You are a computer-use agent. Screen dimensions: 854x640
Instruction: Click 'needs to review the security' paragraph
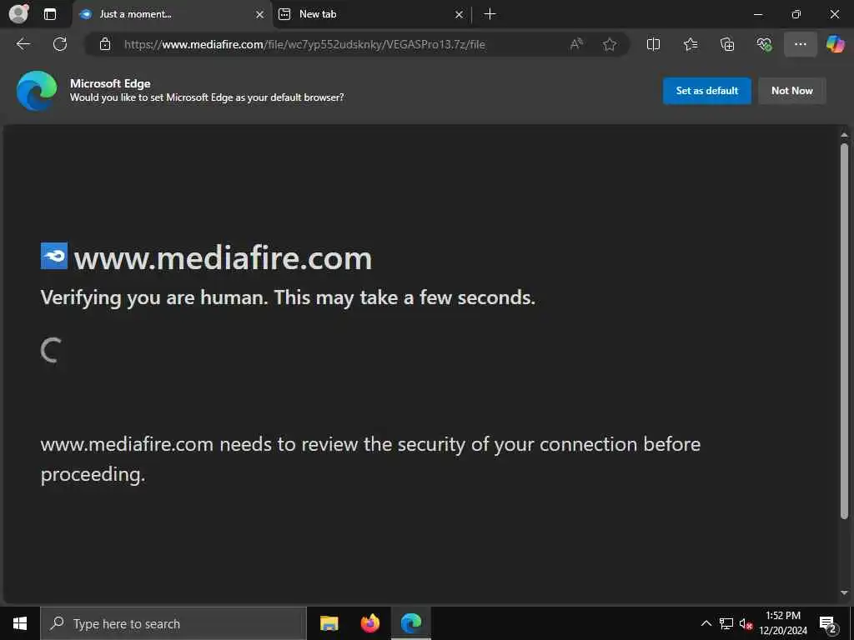370,459
